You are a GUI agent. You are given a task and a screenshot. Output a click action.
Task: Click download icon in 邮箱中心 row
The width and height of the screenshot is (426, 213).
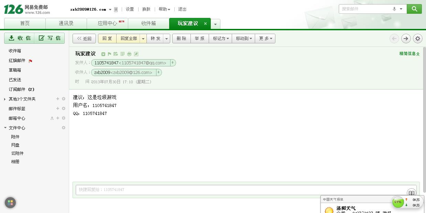pyautogui.click(x=52, y=118)
